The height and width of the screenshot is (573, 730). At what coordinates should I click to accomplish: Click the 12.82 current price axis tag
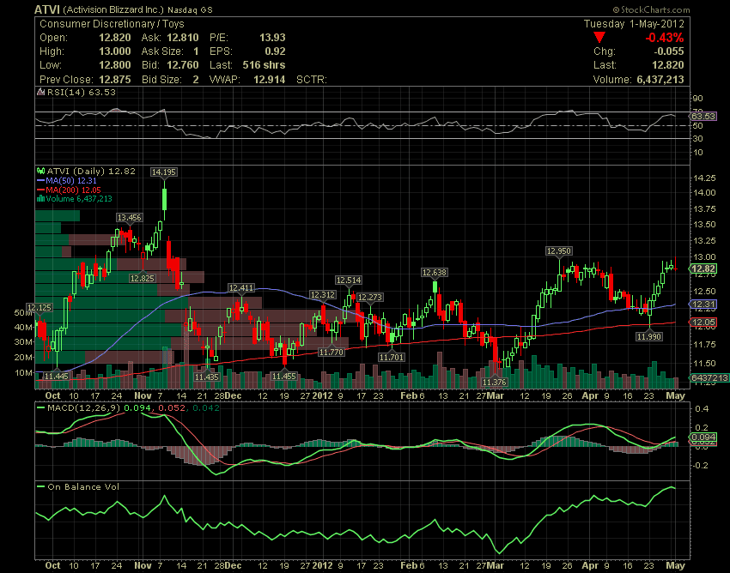pyautogui.click(x=703, y=268)
